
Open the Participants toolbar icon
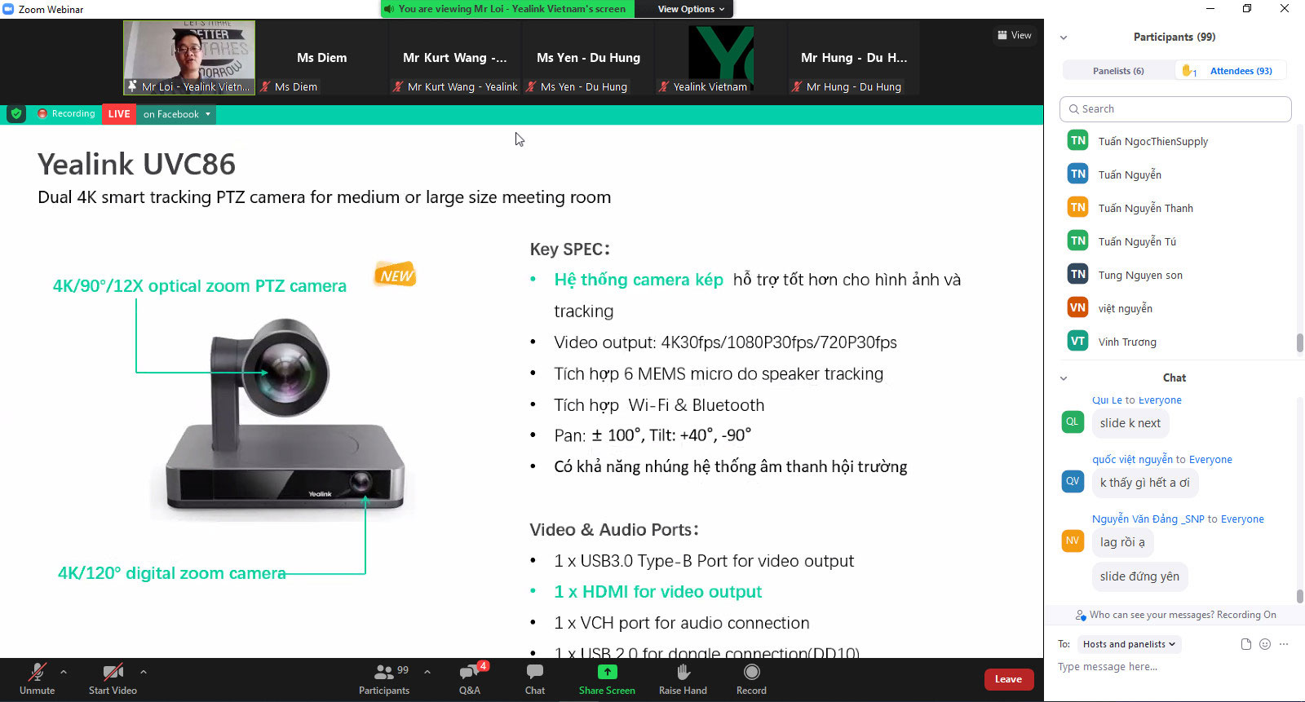tap(384, 678)
